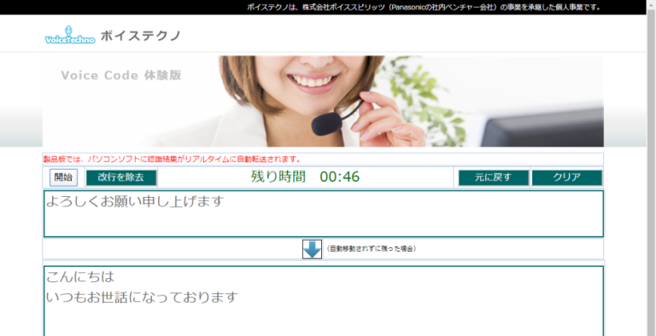This screenshot has width=656, height=336.
Task: Click in the lower text box with こんにちは
Action: coord(324,301)
